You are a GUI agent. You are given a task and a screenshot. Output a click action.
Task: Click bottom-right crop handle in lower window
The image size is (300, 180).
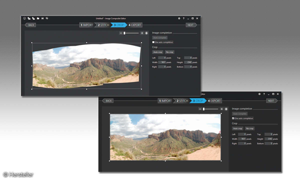coord(221,161)
